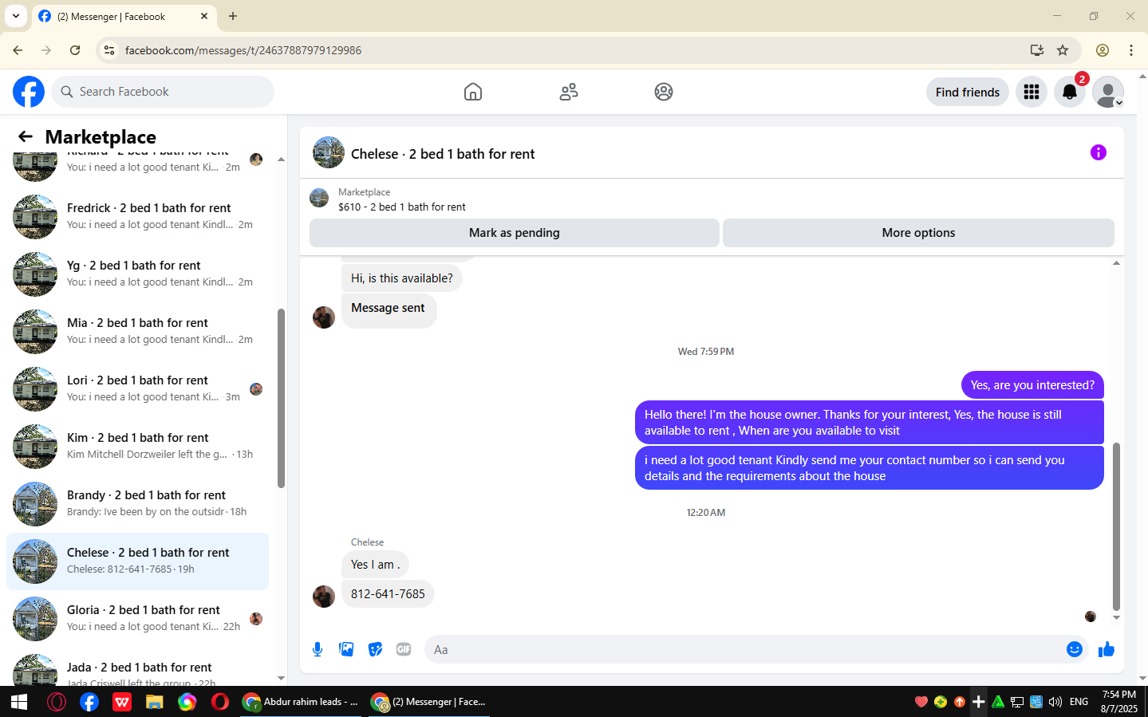Viewport: 1148px width, 717px height.
Task: Open the Facebook app on the taskbar
Action: point(89,702)
